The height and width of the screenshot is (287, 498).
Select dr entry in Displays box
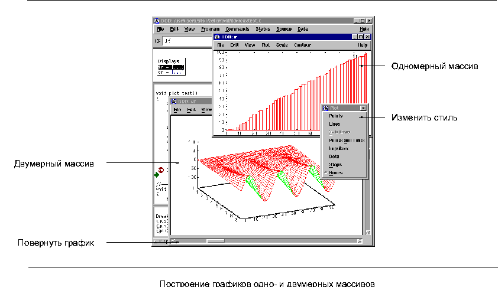(170, 72)
